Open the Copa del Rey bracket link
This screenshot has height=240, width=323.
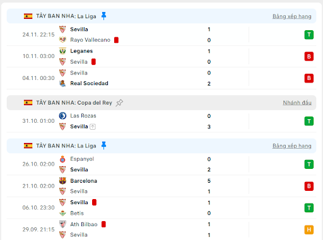297,103
